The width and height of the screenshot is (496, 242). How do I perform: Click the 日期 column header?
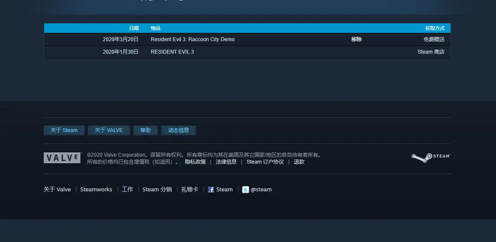coord(134,28)
